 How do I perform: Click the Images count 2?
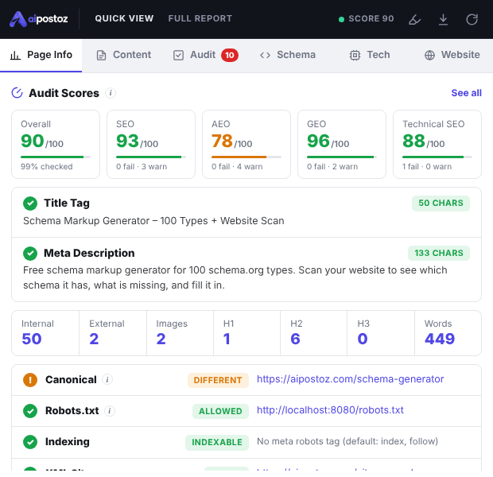[161, 339]
